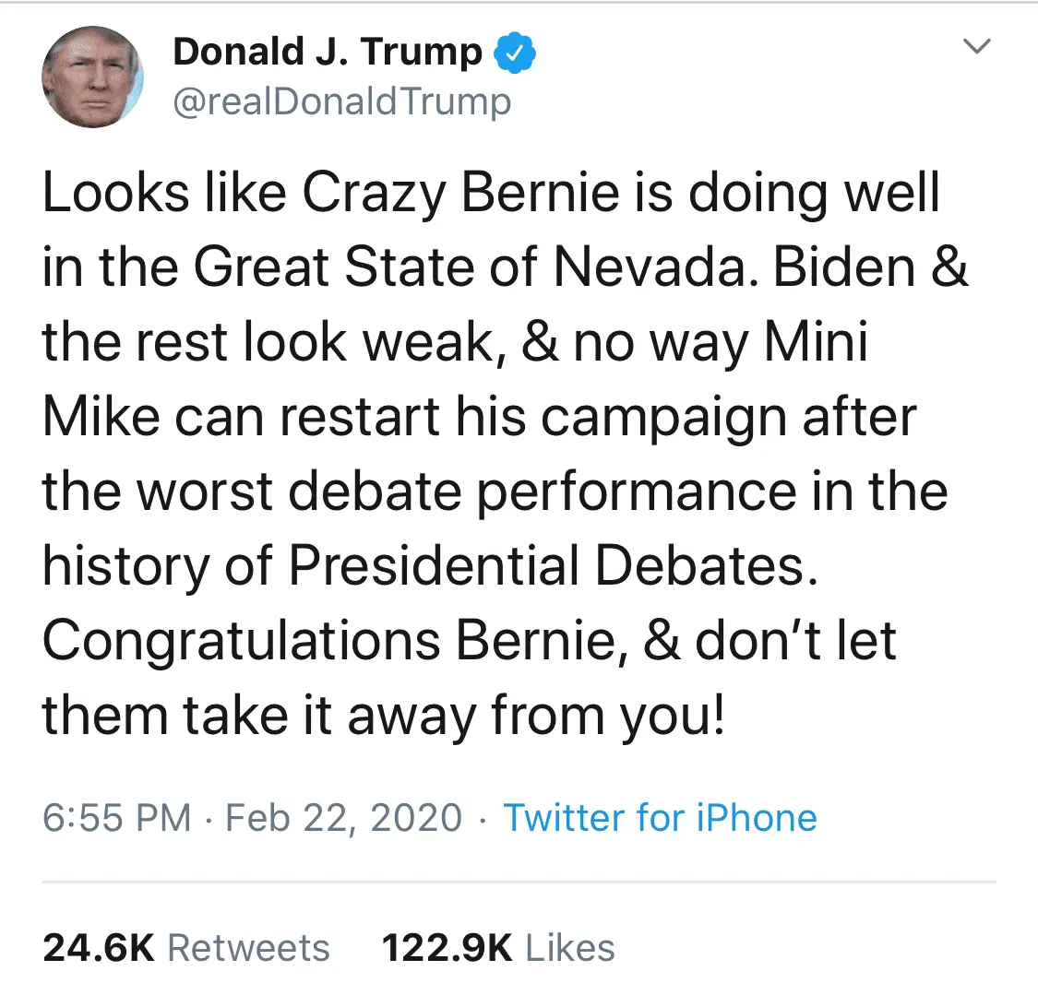This screenshot has height=1007, width=1038.
Task: Select the Feb 22, 2020 date
Action: click(343, 818)
